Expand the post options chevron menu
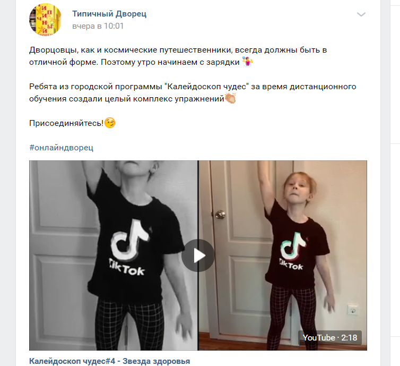 point(361,14)
